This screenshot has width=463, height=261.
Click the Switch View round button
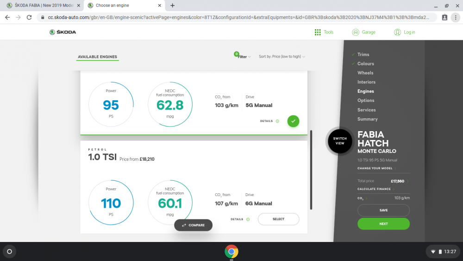click(340, 141)
